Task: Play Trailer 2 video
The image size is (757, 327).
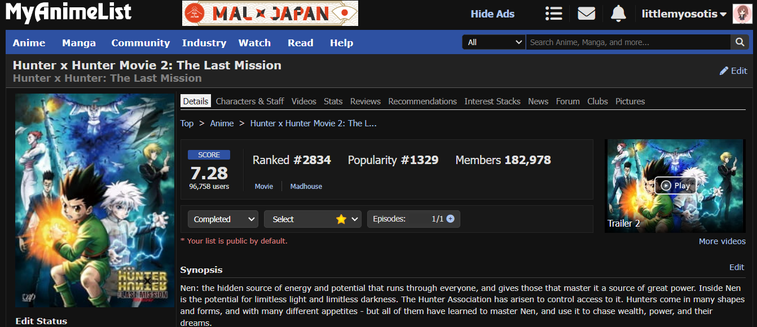Action: (x=675, y=185)
